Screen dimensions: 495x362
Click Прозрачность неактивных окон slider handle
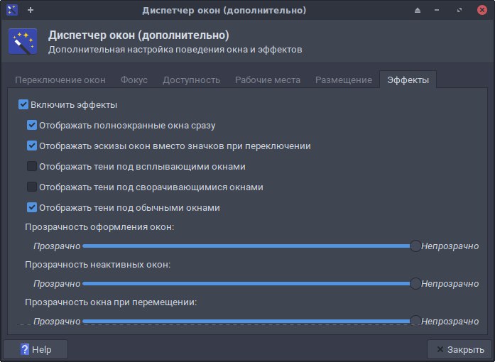coord(415,283)
